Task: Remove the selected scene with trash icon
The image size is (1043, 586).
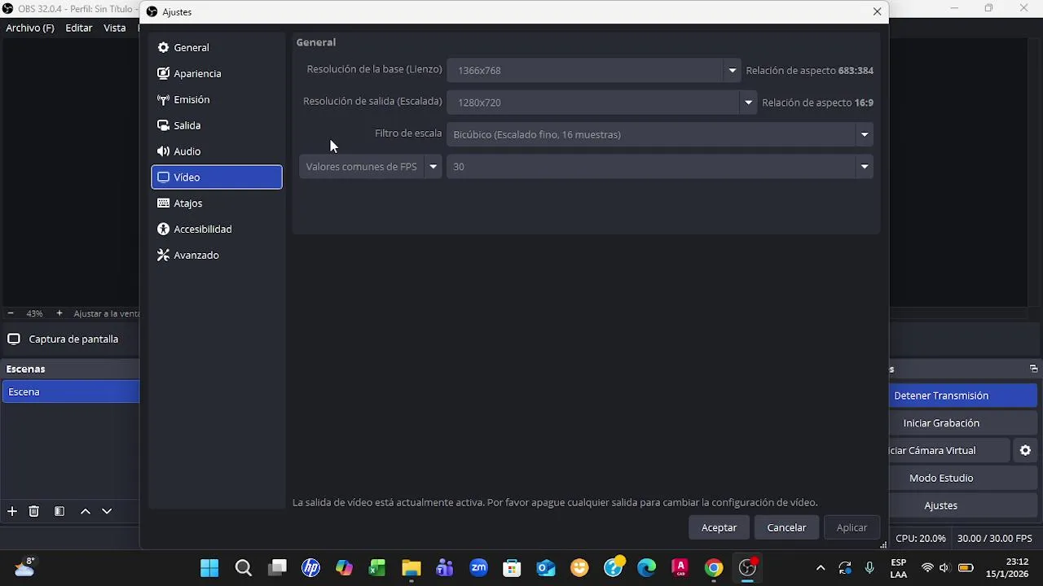Action: coord(33,511)
